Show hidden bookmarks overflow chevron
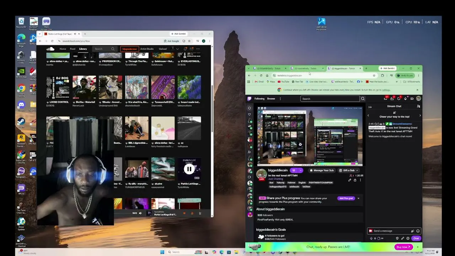Viewport: 455px width, 256px height. 396,81
